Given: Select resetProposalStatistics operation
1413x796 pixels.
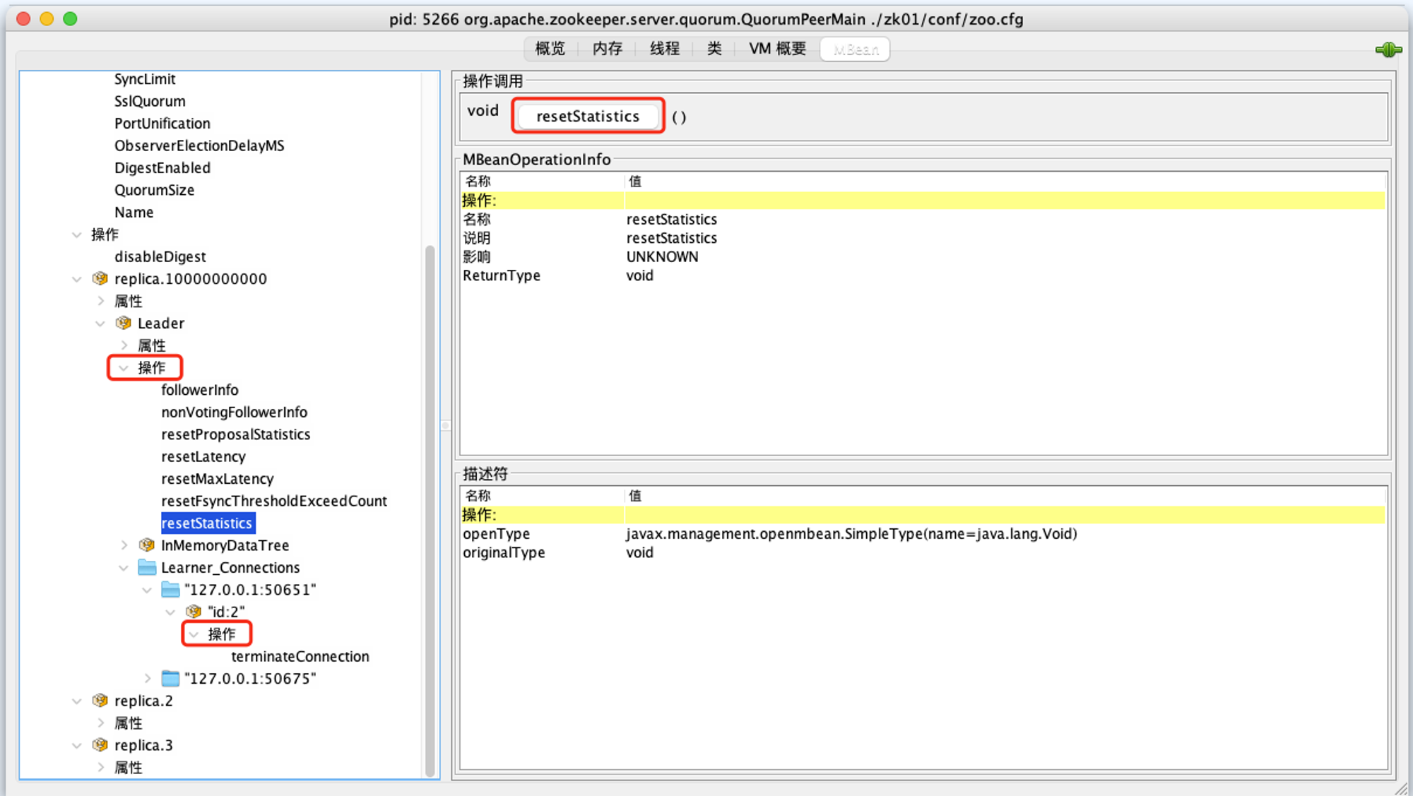Looking at the screenshot, I should (236, 434).
